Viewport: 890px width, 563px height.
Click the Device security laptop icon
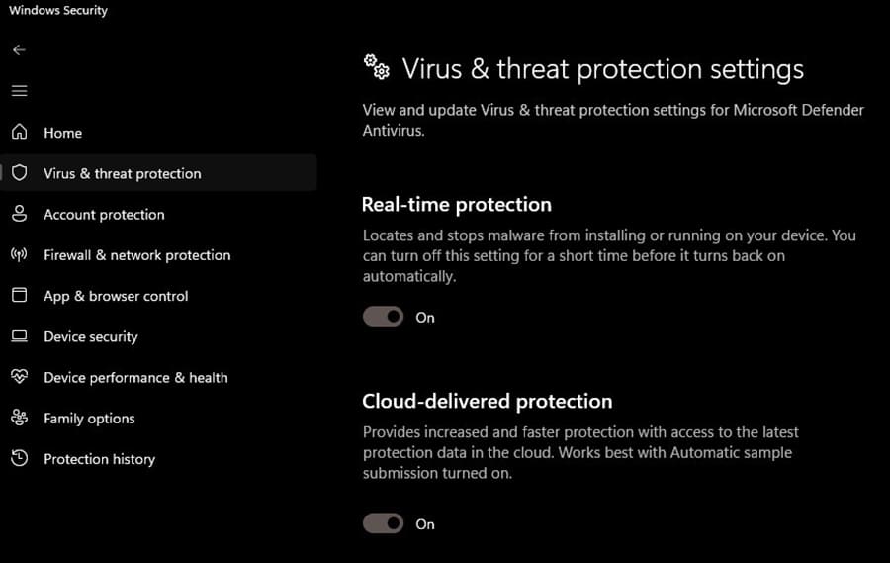pos(19,336)
